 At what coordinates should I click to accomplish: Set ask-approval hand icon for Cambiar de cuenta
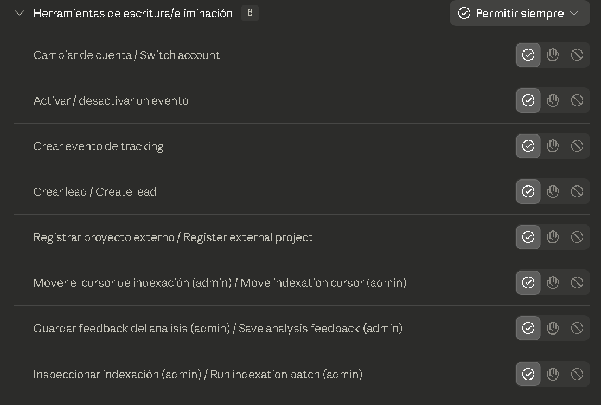552,55
